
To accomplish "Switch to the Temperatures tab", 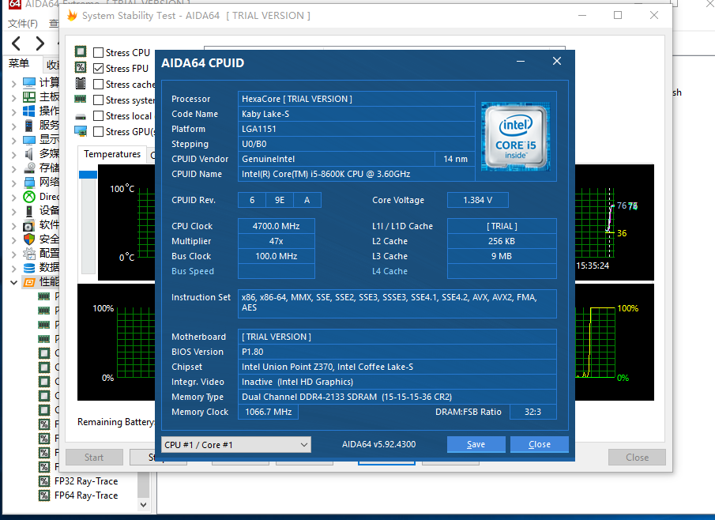I will [x=112, y=155].
